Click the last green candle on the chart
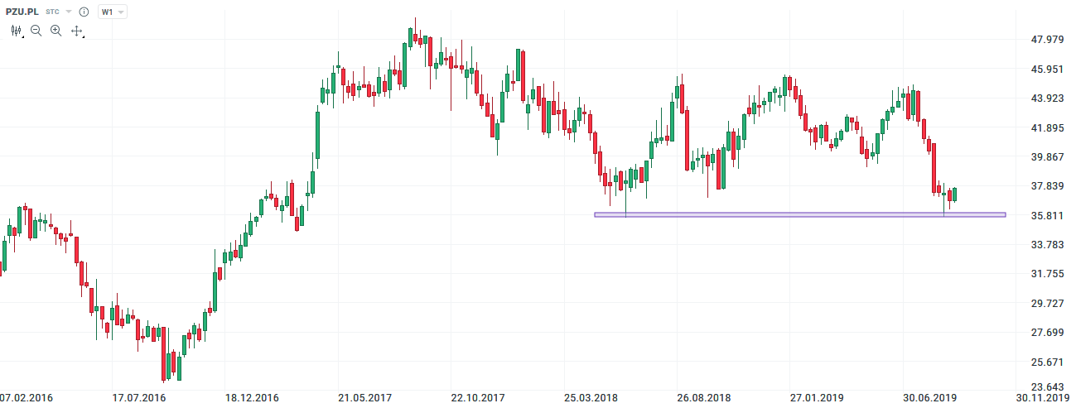This screenshot has width=1076, height=408. tap(955, 194)
